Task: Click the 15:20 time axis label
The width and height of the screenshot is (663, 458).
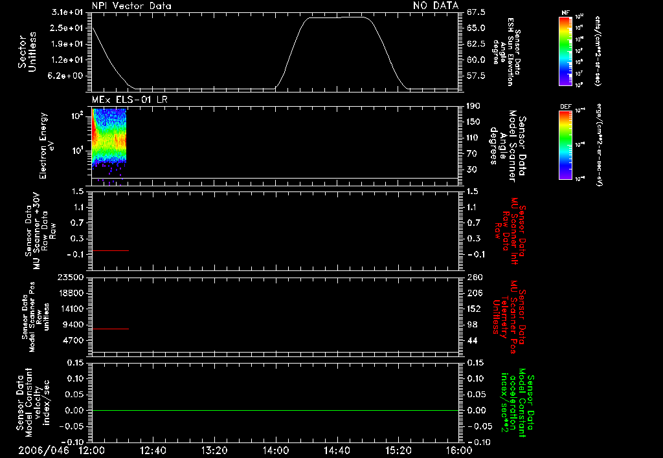Action: click(398, 450)
